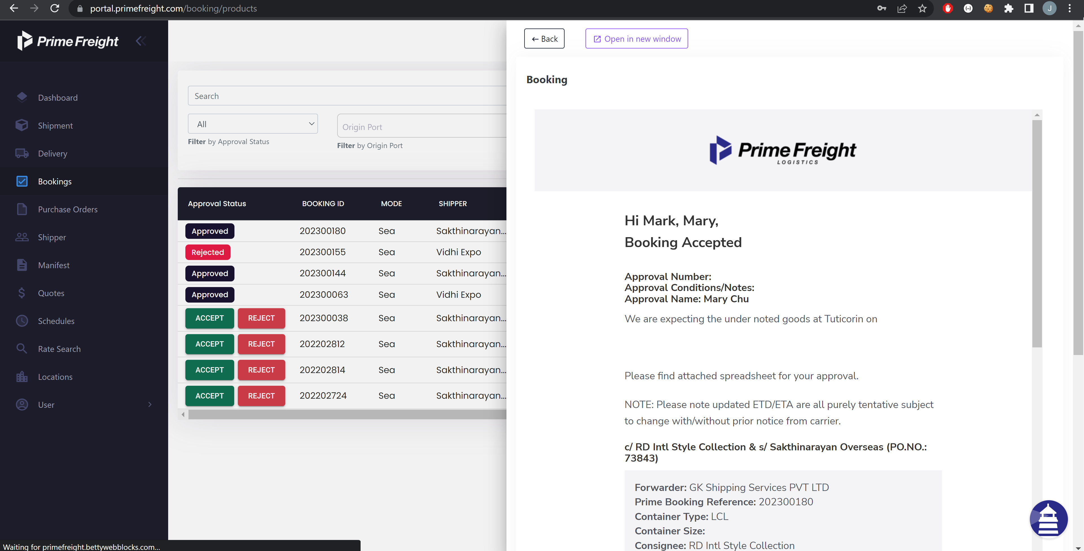Click the Rate Search magnifier icon

point(22,349)
